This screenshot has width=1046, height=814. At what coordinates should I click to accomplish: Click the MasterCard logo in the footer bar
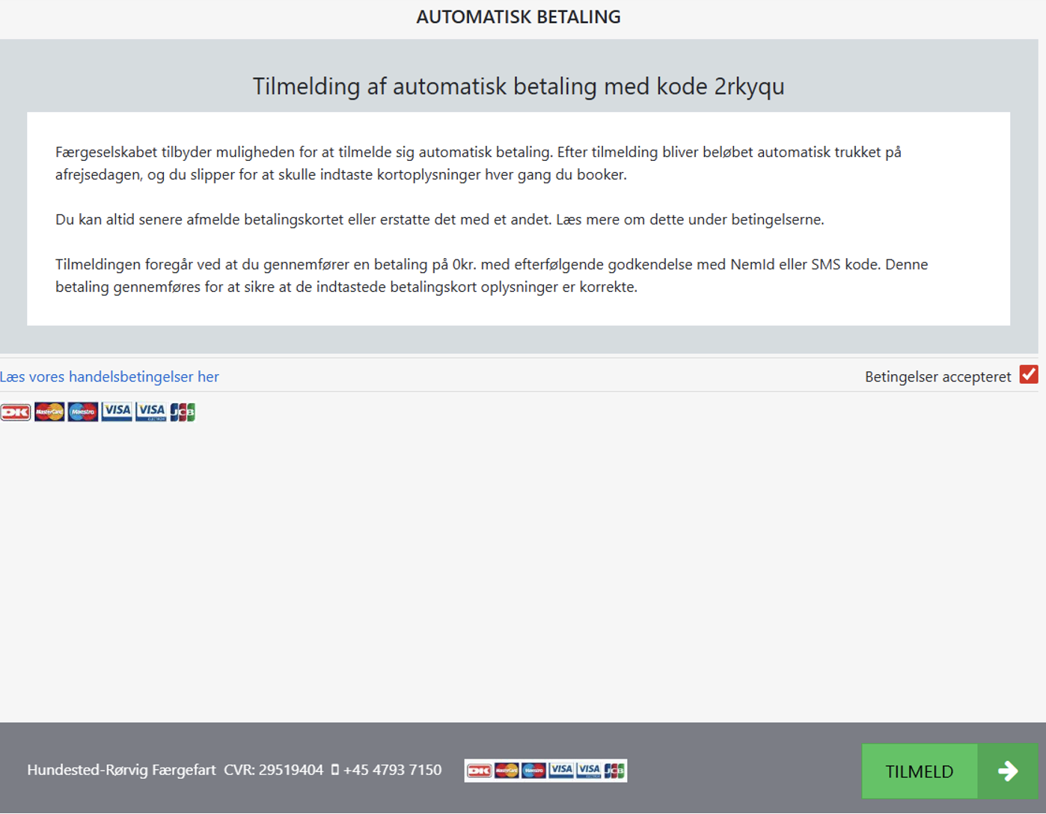point(507,771)
